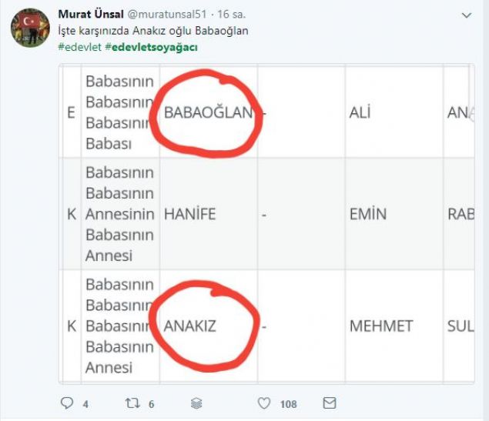Click the reply speech bubble icon

(67, 403)
